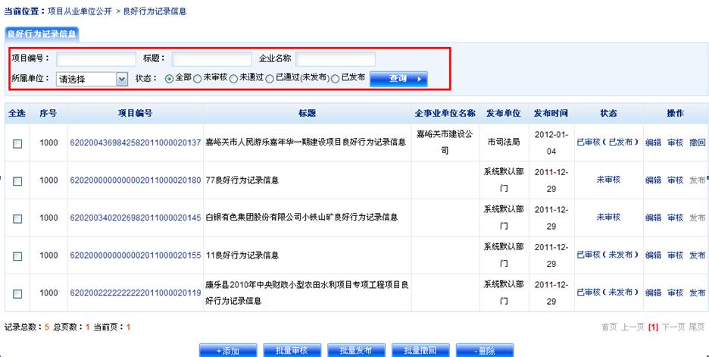Viewport: 709px width, 357px height.
Task: Check the row for 康乐县2010年 record
Action: pos(17,294)
